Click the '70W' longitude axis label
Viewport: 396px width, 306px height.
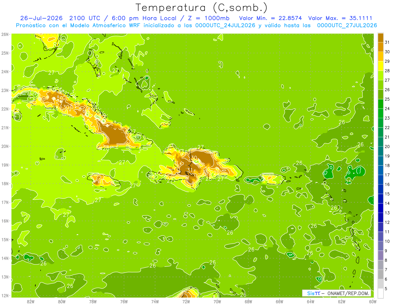tap(217, 301)
